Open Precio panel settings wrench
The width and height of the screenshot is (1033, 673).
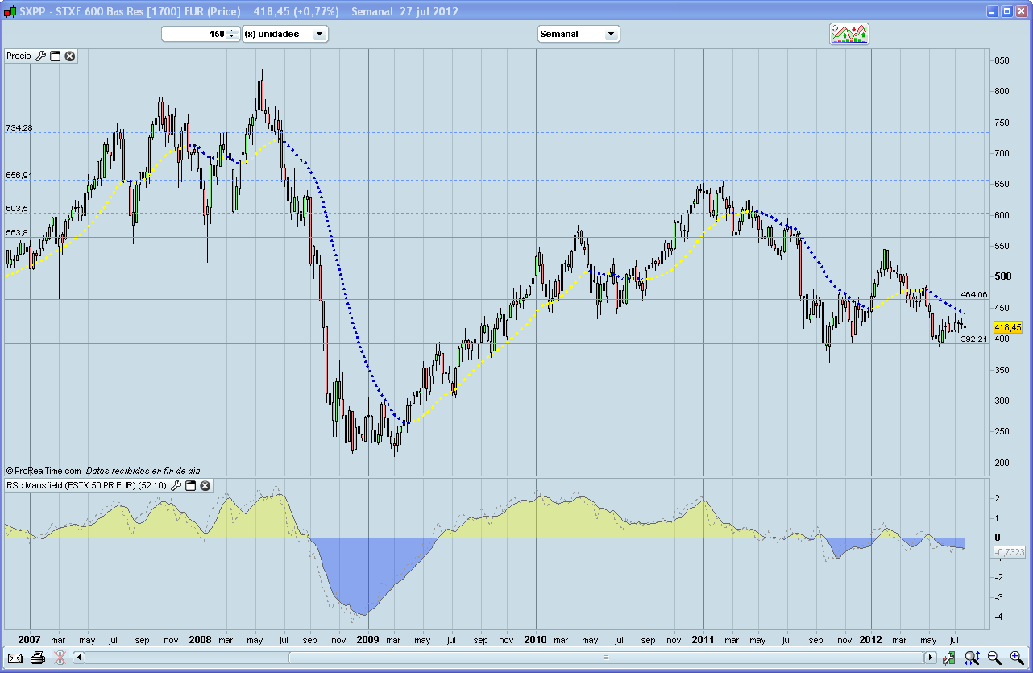tap(41, 56)
